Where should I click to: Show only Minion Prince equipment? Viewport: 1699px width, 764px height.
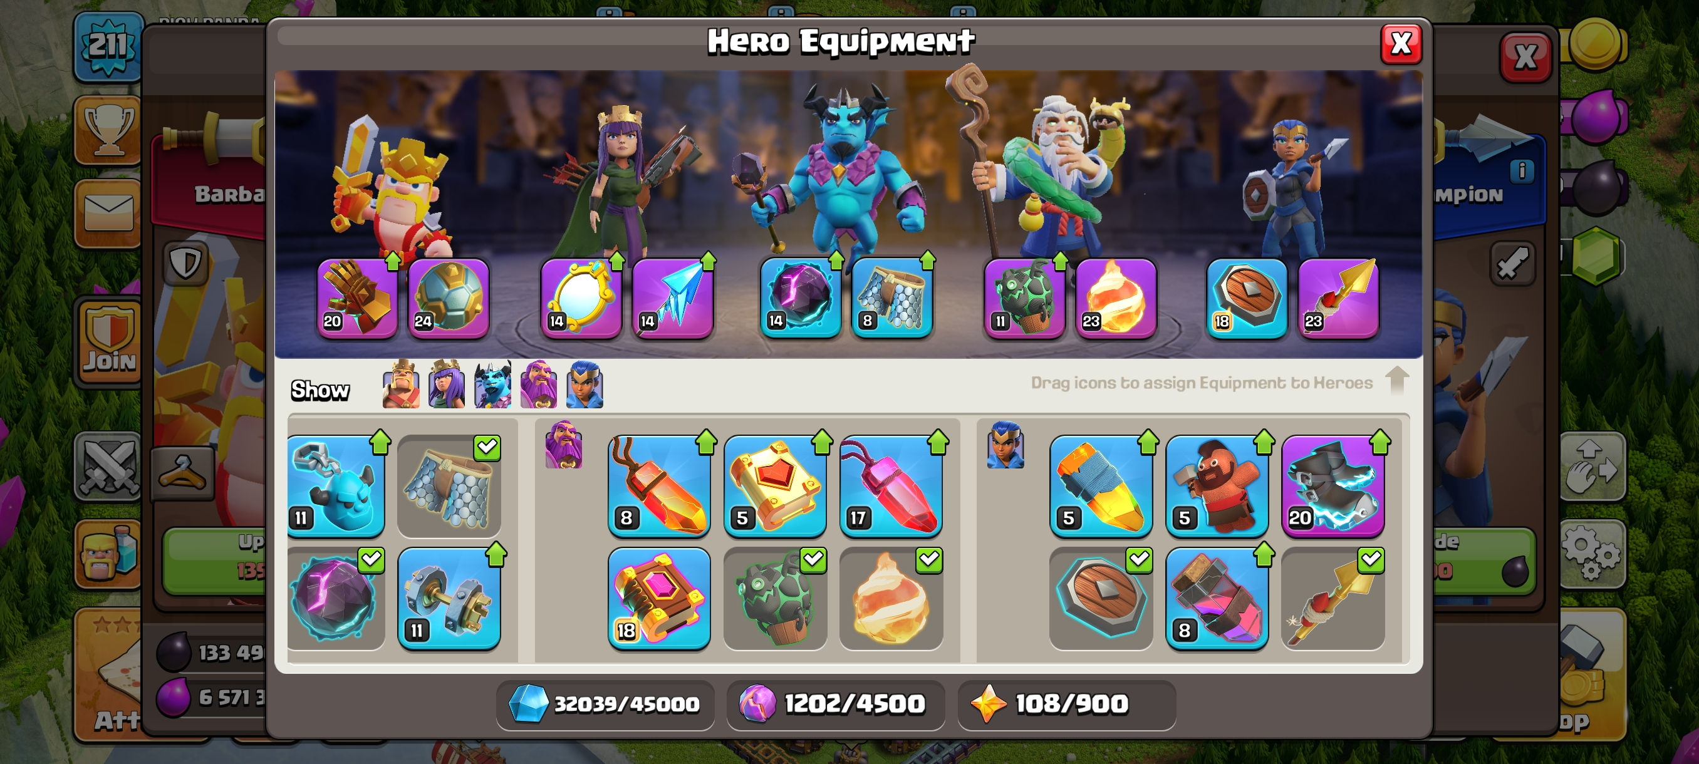(492, 385)
